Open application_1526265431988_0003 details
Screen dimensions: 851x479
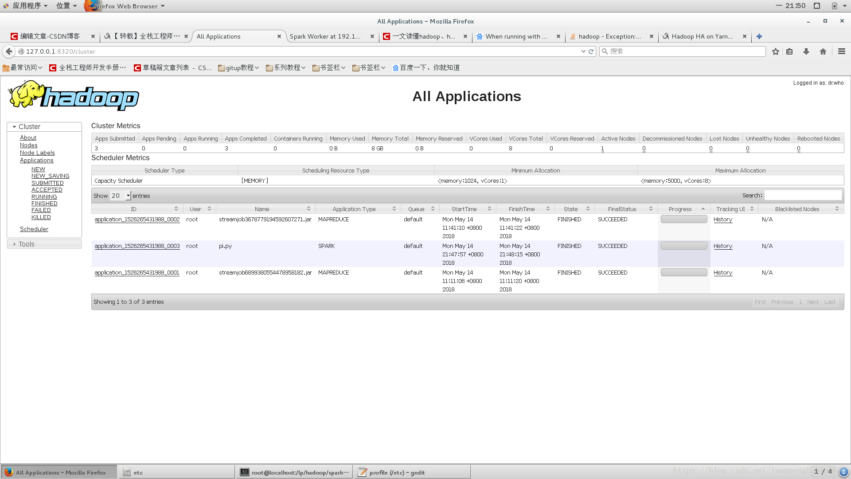click(x=137, y=246)
